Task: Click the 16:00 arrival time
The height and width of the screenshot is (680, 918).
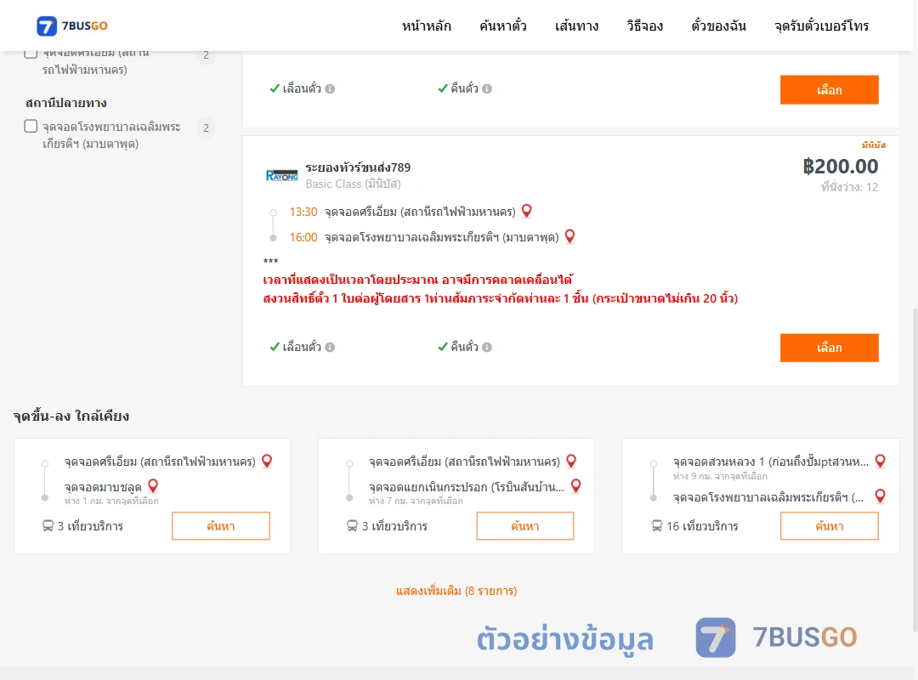Action: (x=303, y=237)
